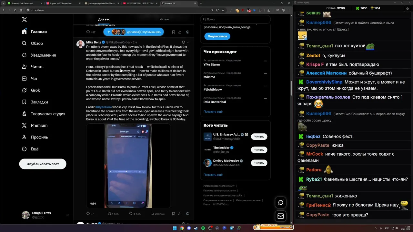Switch to Stream - Kick Dashboard tab
The width and height of the screenshot is (413, 232).
[25, 3]
